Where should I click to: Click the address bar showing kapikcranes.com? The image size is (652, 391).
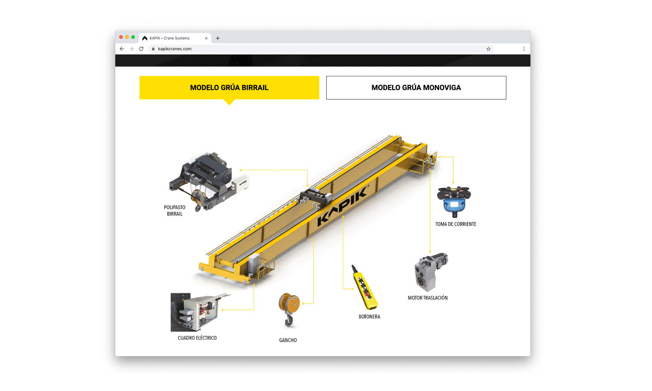point(321,49)
